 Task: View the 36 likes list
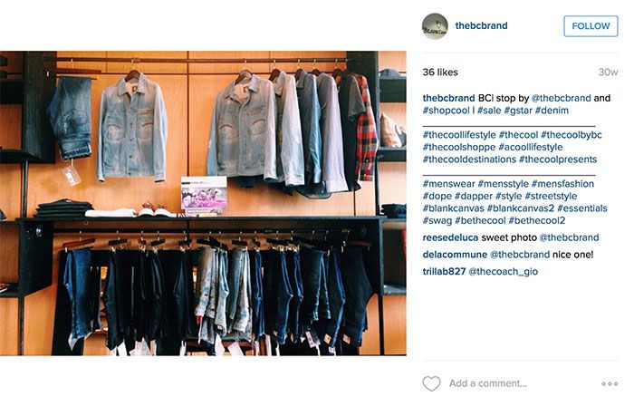tap(440, 72)
